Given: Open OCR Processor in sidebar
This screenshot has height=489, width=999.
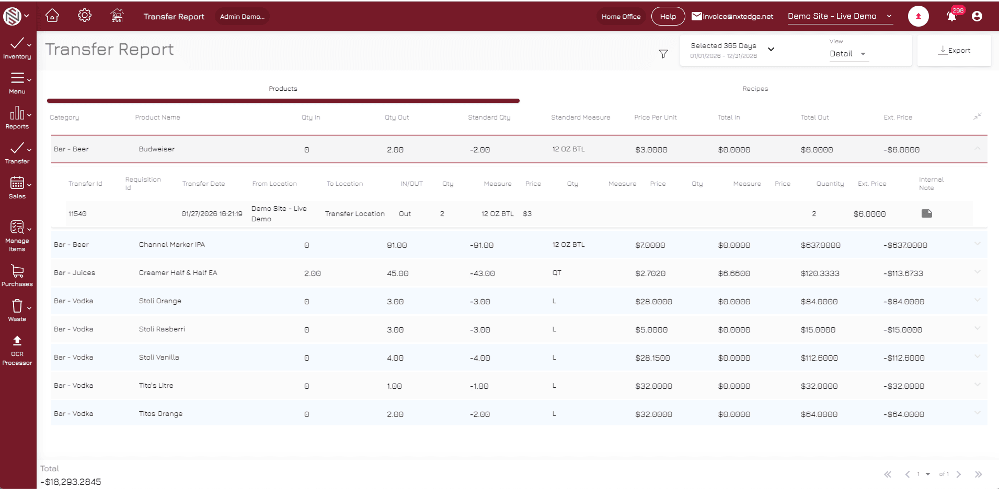Looking at the screenshot, I should (x=17, y=350).
